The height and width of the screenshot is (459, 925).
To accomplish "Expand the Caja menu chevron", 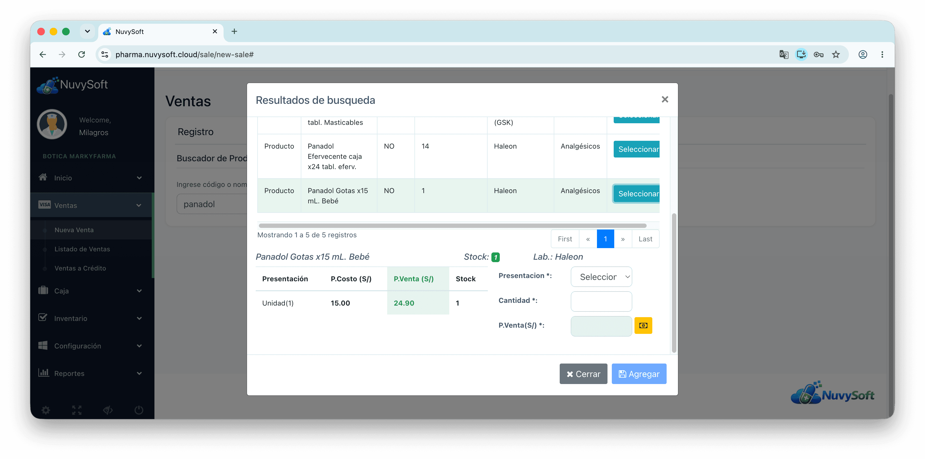I will (139, 291).
